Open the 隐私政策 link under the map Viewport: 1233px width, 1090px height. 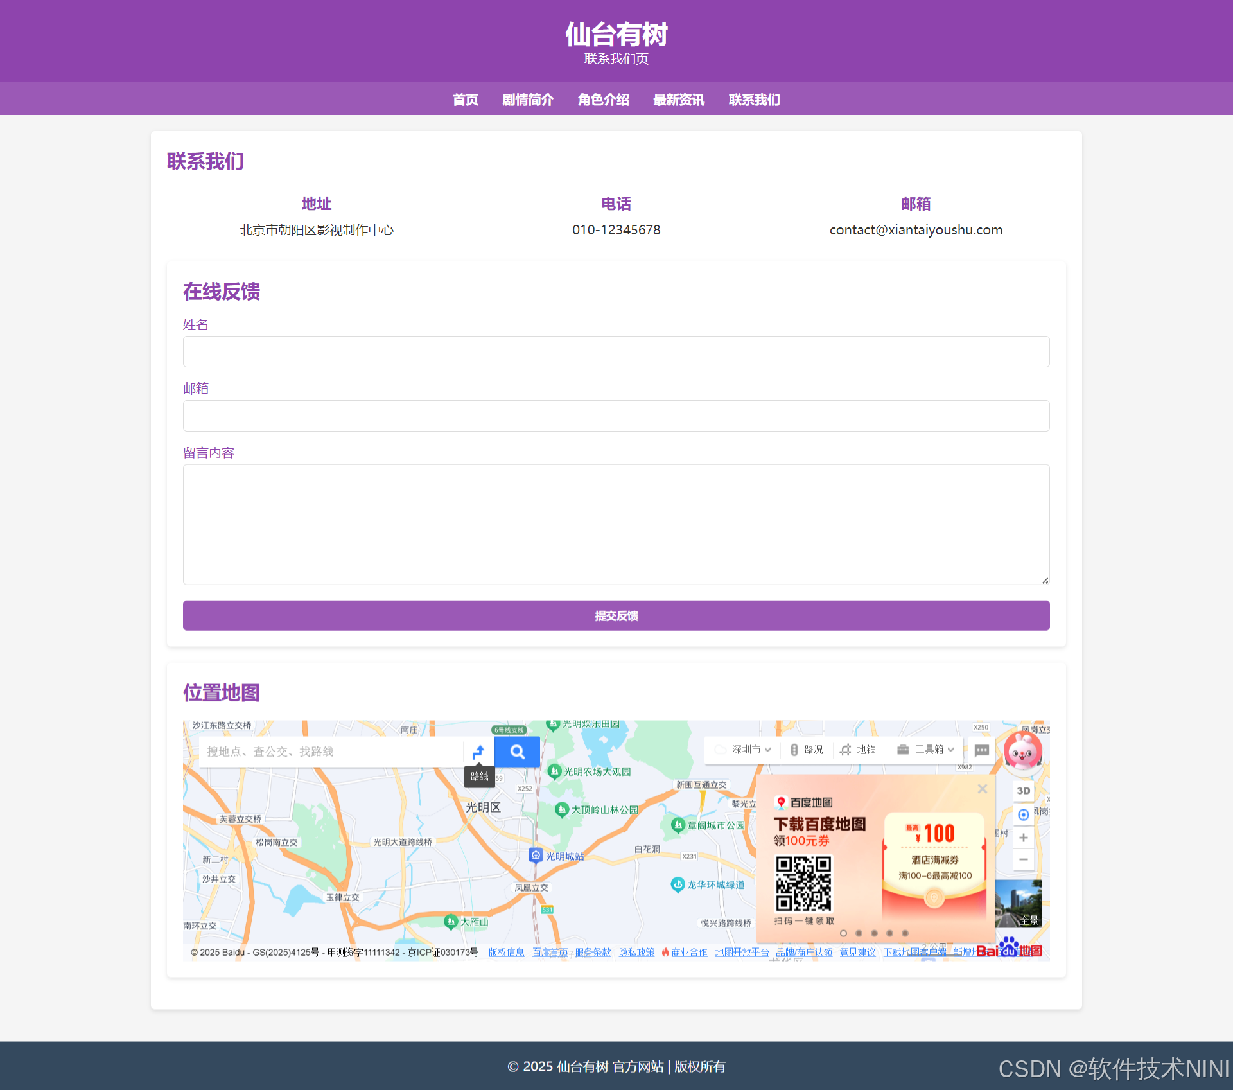click(x=636, y=952)
